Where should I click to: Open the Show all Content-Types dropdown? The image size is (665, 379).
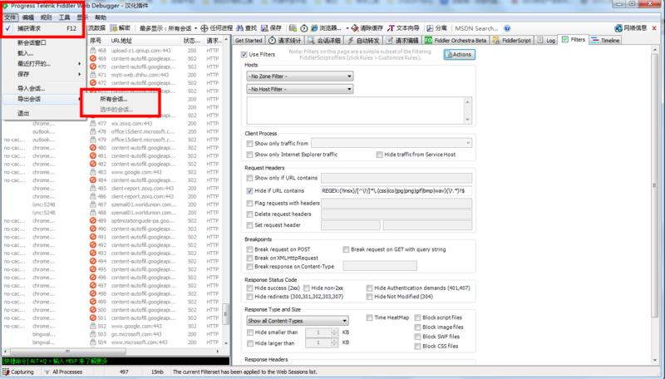tap(298, 321)
